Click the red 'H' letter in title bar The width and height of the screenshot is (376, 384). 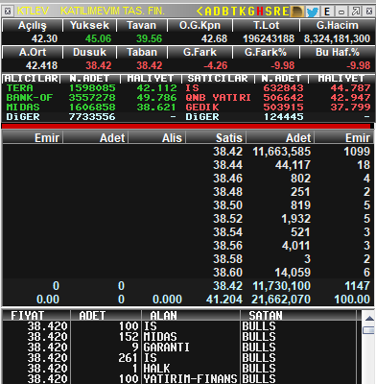point(260,12)
